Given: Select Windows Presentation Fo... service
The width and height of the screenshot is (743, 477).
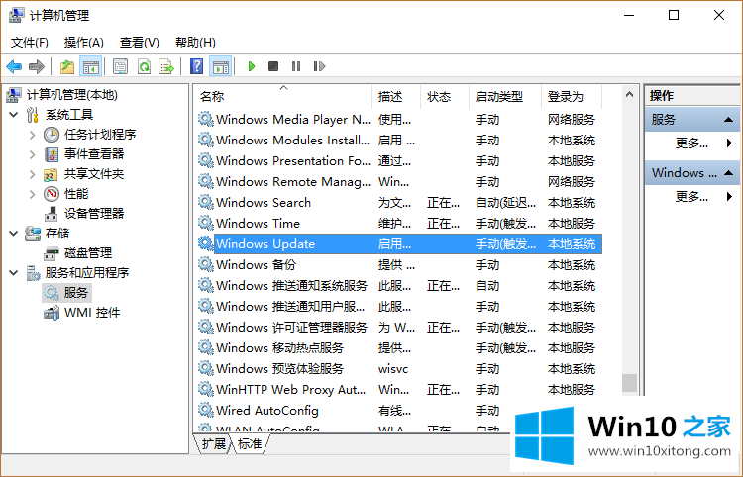Looking at the screenshot, I should (x=399, y=161).
